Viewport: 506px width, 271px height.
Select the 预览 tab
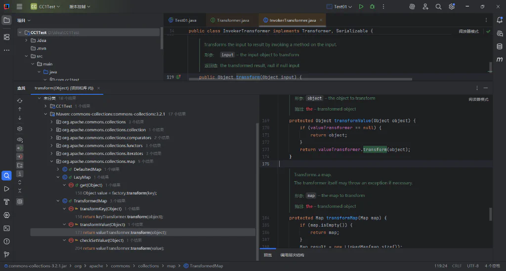pyautogui.click(x=268, y=255)
